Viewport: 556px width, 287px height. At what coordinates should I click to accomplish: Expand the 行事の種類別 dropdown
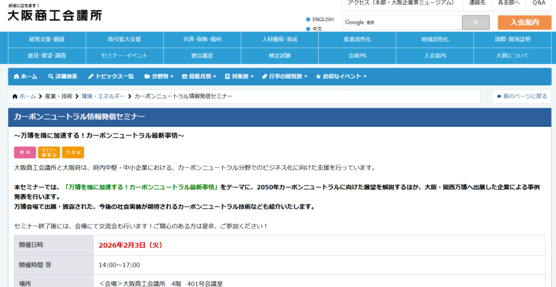[x=285, y=77]
